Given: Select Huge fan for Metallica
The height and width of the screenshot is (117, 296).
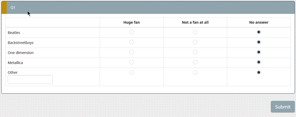Looking at the screenshot, I should (x=131, y=62).
